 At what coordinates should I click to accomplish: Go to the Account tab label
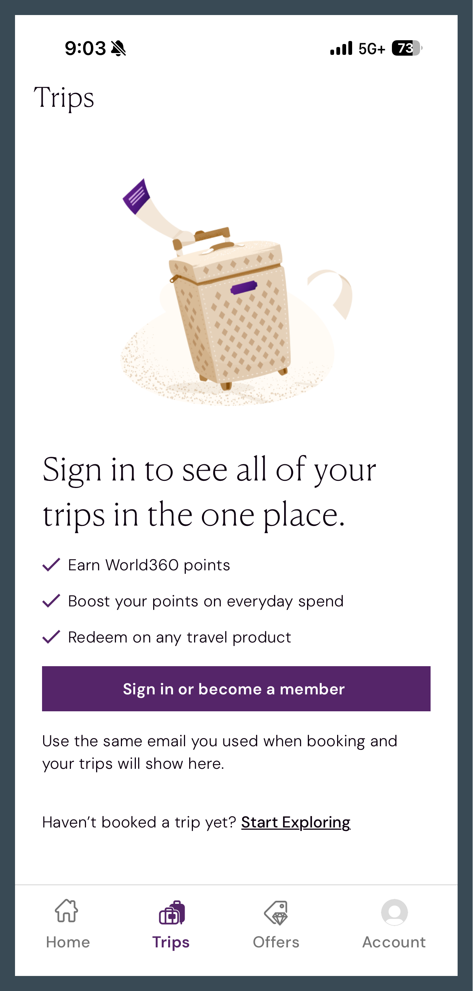[x=394, y=942]
